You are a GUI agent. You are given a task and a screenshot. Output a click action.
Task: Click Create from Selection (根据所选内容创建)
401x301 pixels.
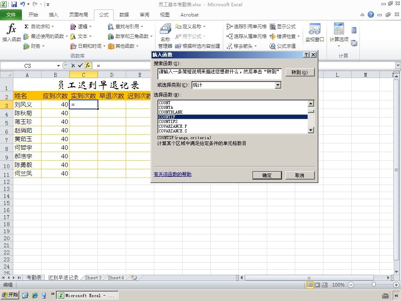[x=197, y=46]
